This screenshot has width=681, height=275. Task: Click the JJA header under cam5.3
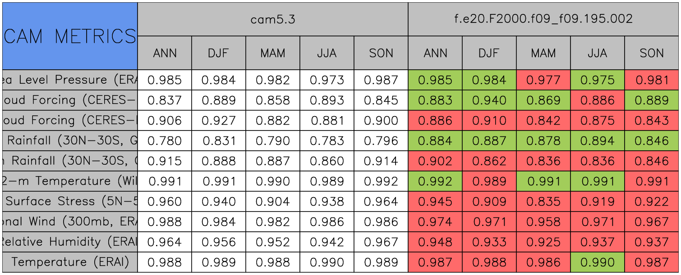tap(327, 53)
